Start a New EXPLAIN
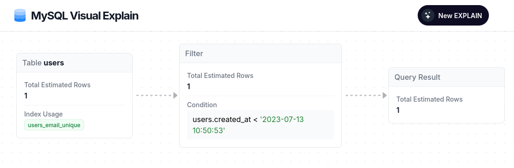 pyautogui.click(x=453, y=15)
